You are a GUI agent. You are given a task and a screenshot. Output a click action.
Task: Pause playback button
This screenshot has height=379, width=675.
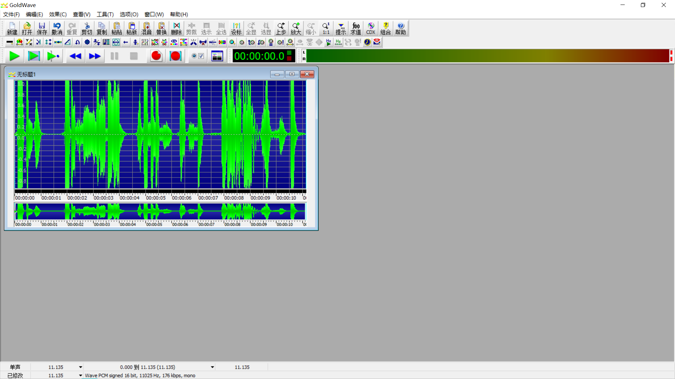pyautogui.click(x=114, y=56)
